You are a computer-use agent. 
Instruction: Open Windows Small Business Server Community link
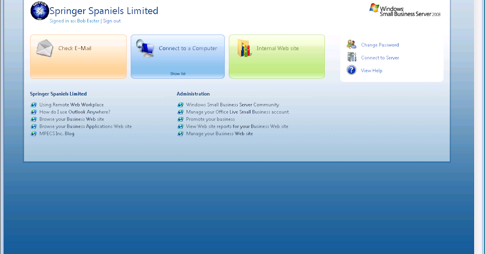[x=232, y=105]
